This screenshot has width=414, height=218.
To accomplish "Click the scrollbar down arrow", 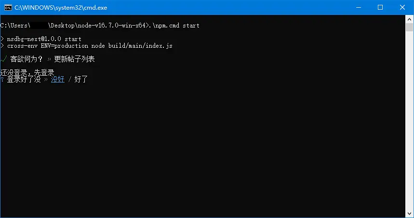I will coord(410,214).
